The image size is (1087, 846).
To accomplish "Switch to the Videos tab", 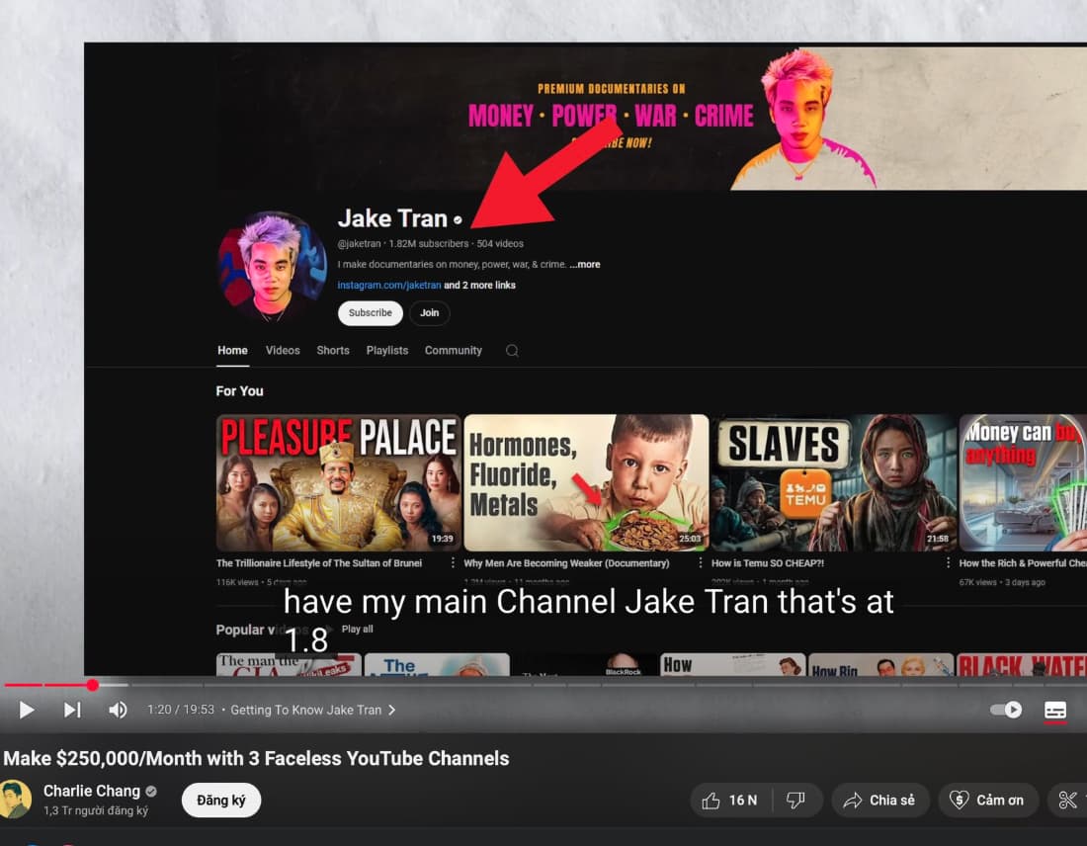I will tap(283, 351).
